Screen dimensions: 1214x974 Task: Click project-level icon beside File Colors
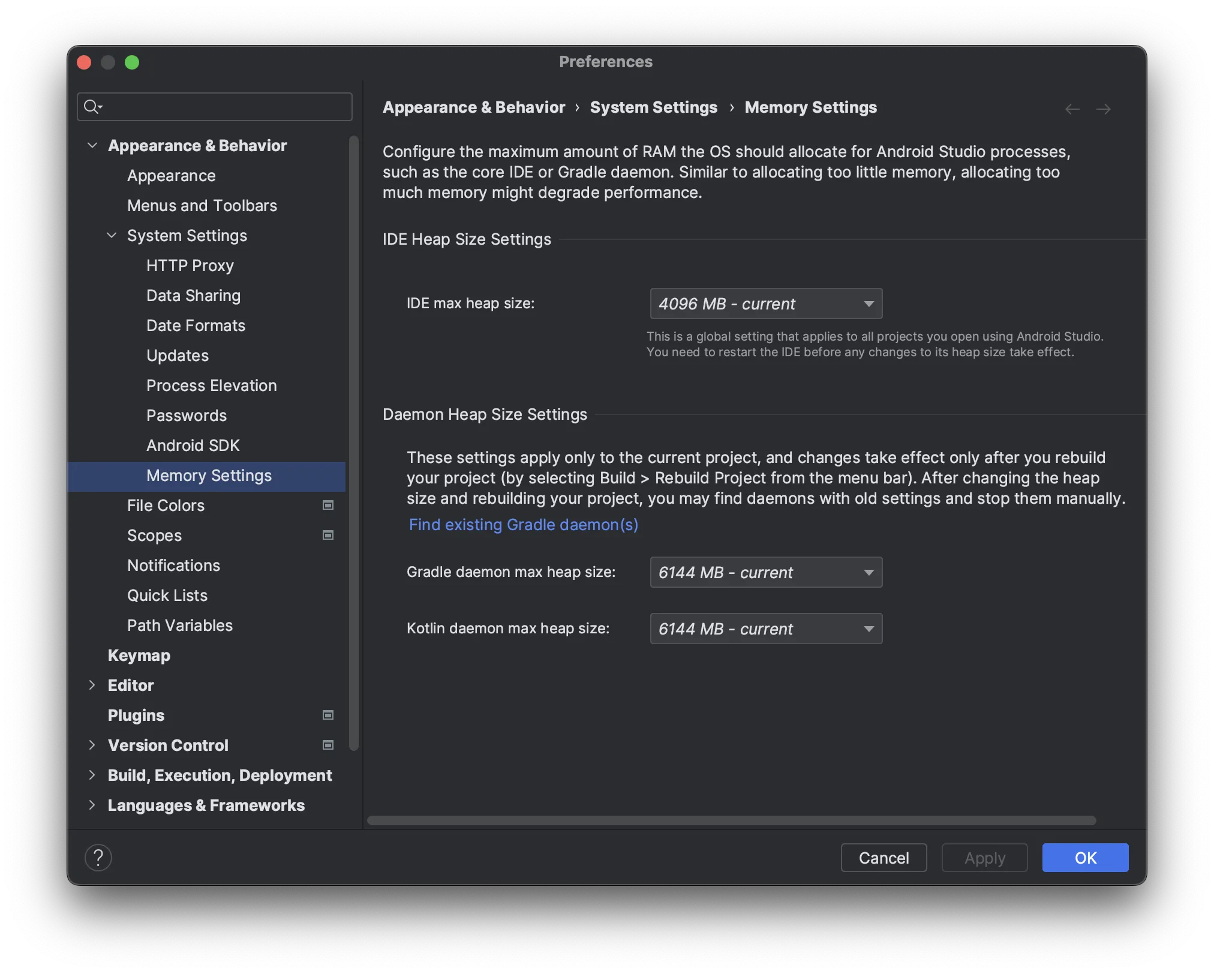tap(328, 505)
